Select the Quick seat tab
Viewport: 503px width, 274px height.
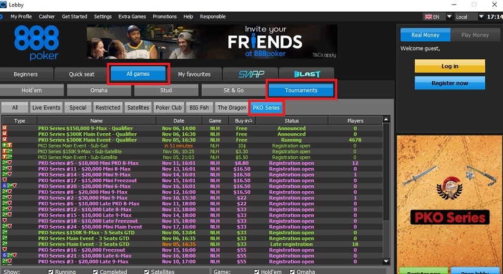tap(82, 74)
